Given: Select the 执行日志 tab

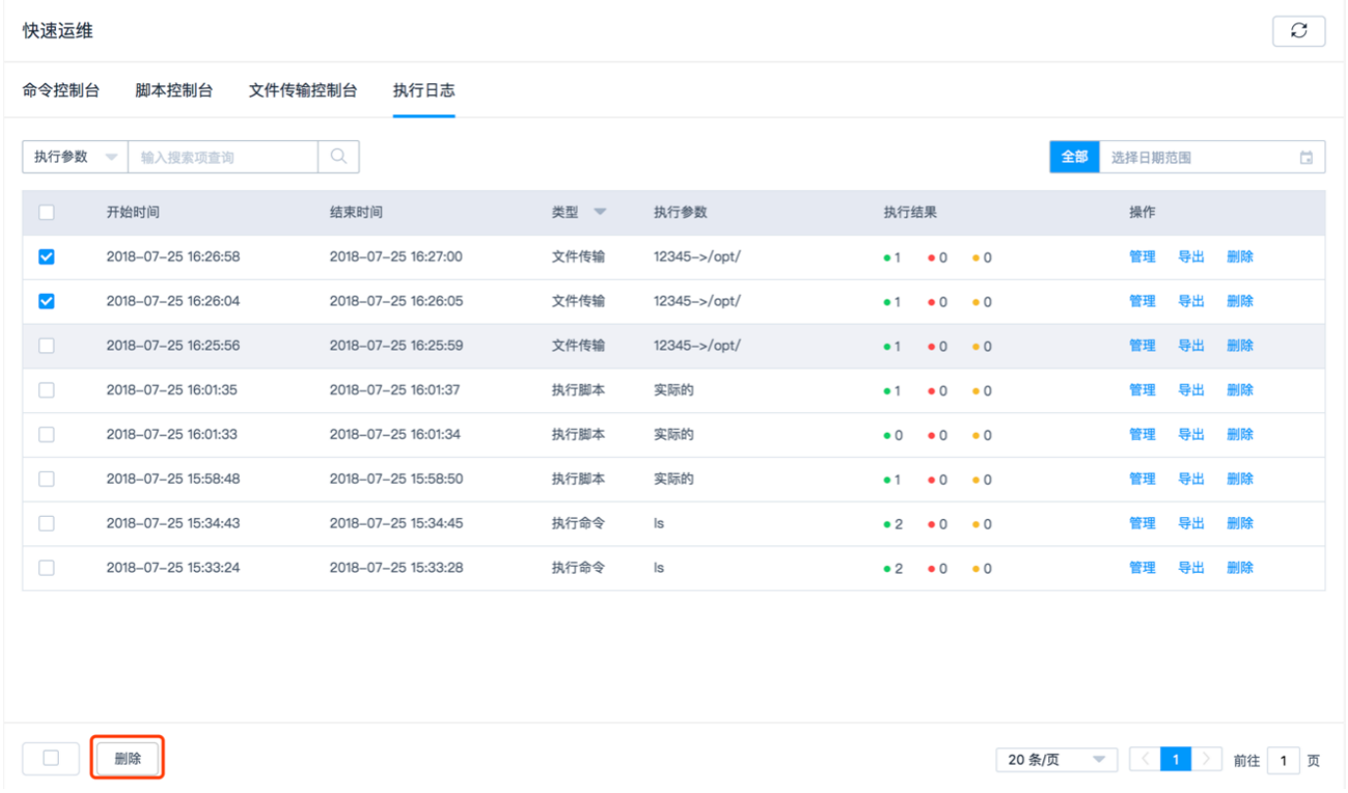Looking at the screenshot, I should point(423,91).
